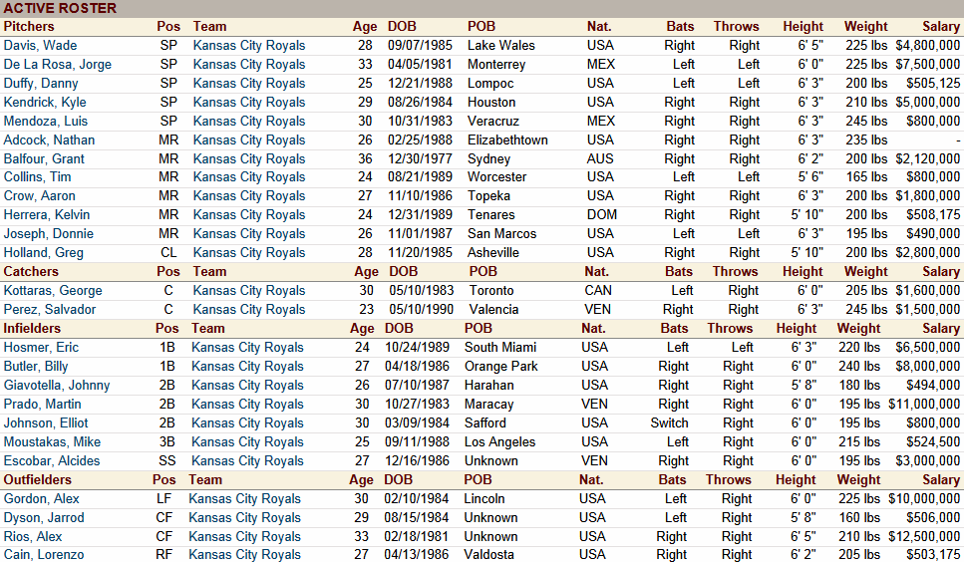Click birthplace cell Elizabethtown
The image size is (964, 562).
507,140
